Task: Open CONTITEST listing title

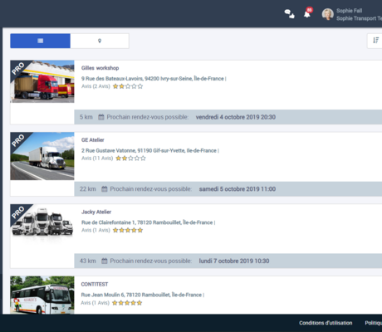Action: [95, 285]
